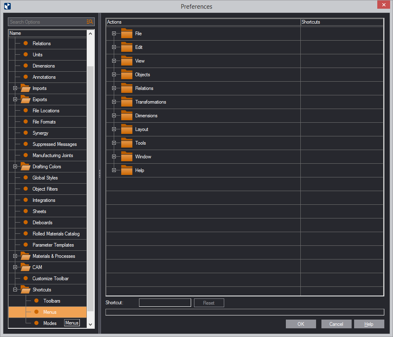Expand the View actions node

(114, 61)
